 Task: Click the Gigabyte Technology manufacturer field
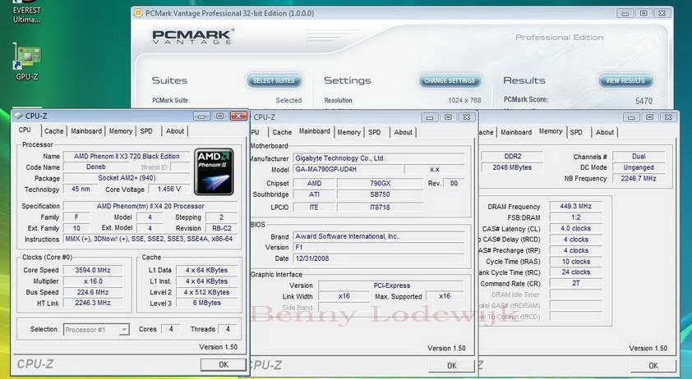coord(379,158)
